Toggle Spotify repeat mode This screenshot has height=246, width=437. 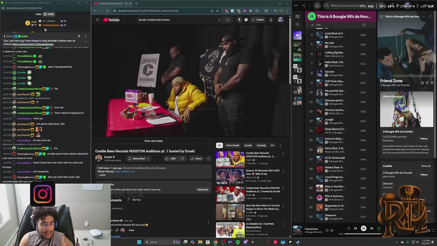[378, 229]
